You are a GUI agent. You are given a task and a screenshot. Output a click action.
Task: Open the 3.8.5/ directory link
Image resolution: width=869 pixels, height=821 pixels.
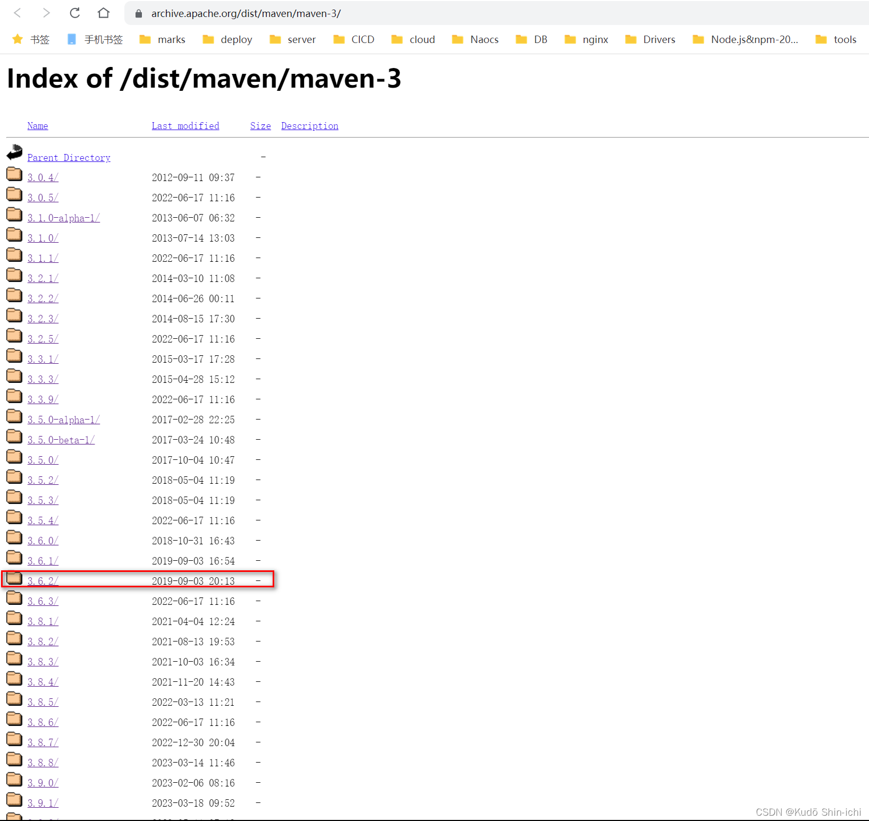[x=43, y=702]
